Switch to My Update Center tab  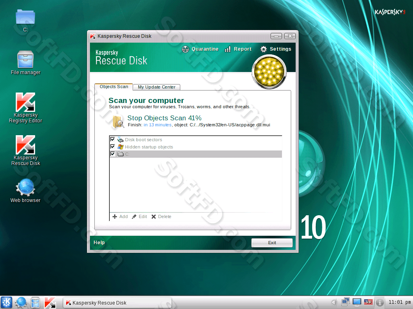tap(157, 87)
